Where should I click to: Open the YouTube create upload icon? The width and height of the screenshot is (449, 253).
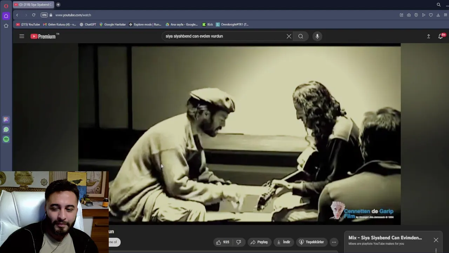pos(428,36)
